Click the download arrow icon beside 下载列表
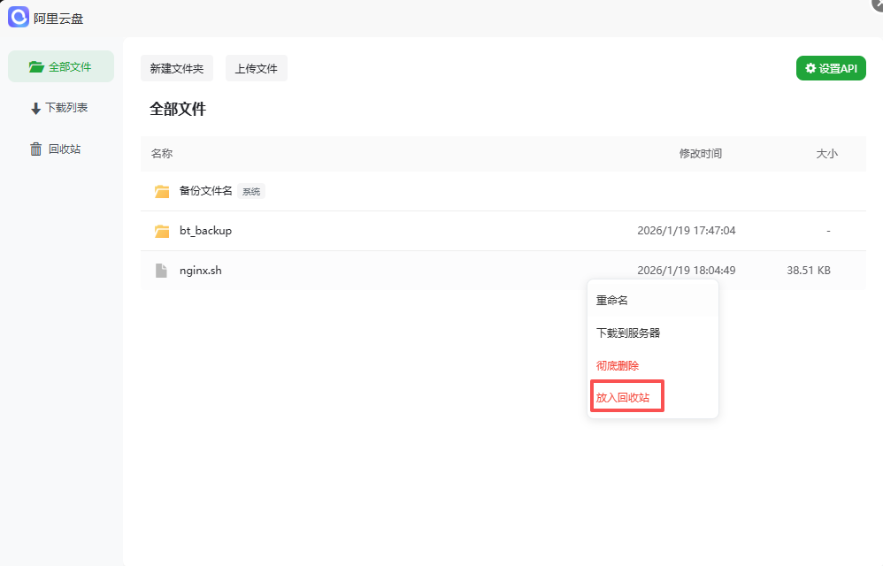This screenshot has width=883, height=566. point(35,107)
